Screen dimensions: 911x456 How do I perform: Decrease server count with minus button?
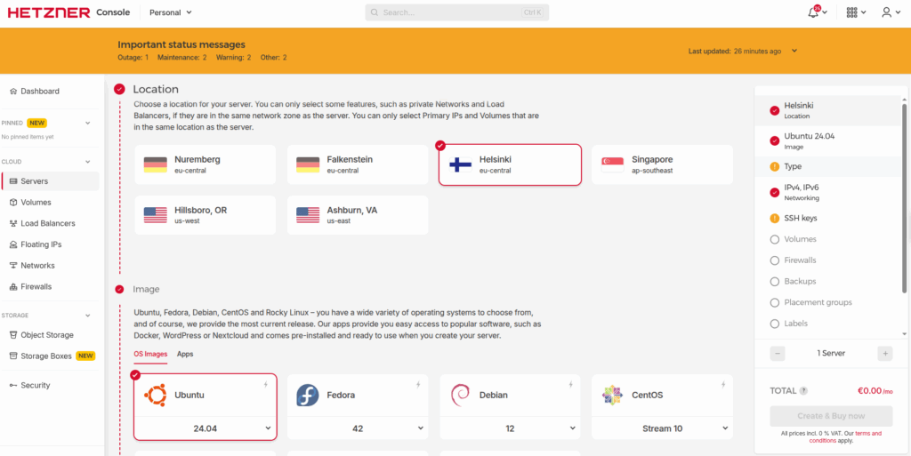point(778,353)
